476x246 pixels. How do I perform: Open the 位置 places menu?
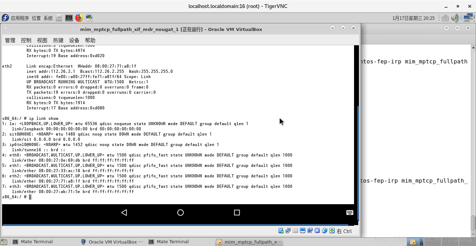click(36, 18)
